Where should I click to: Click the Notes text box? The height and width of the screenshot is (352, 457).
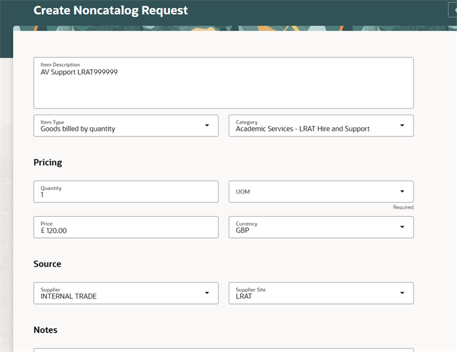pos(223,350)
